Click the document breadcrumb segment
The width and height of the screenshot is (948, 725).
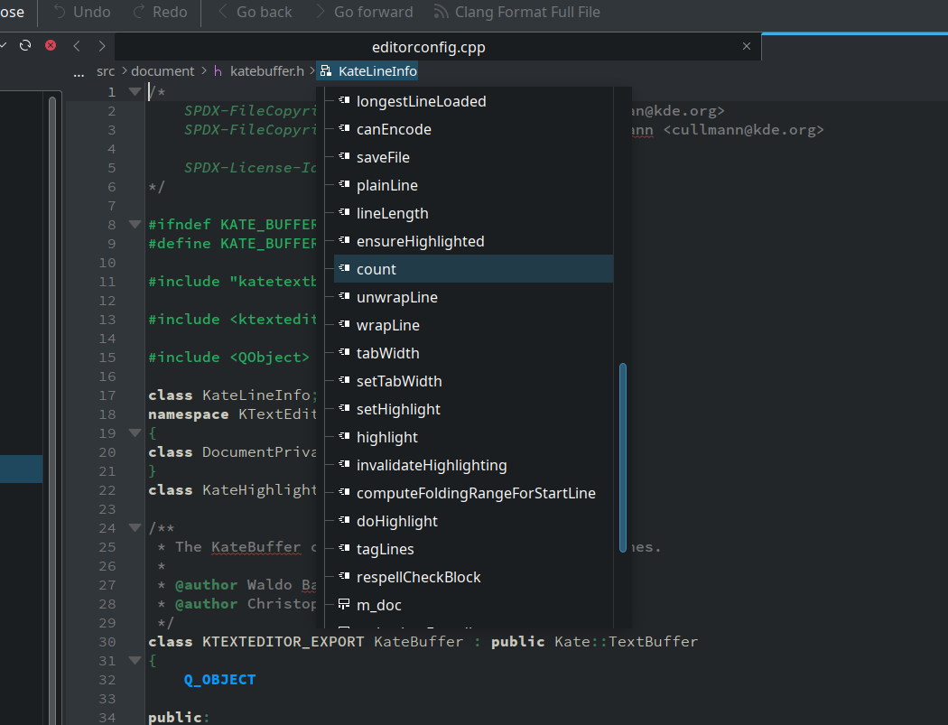coord(163,71)
